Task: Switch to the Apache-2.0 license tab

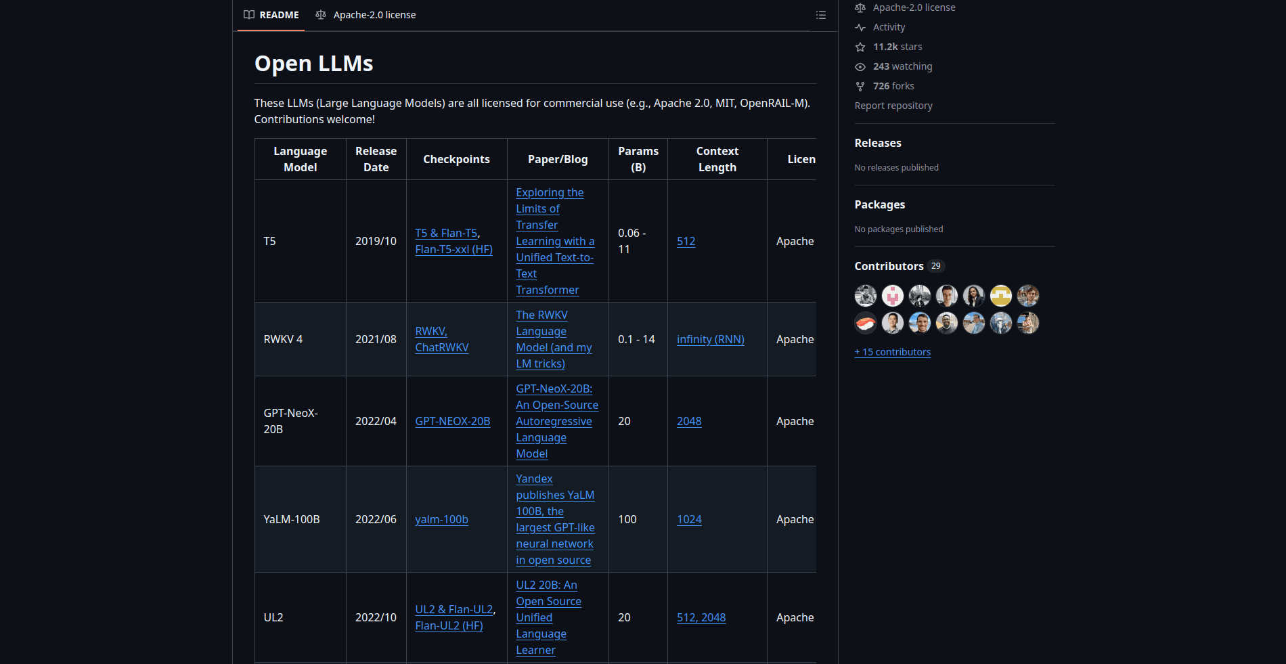Action: [x=365, y=15]
